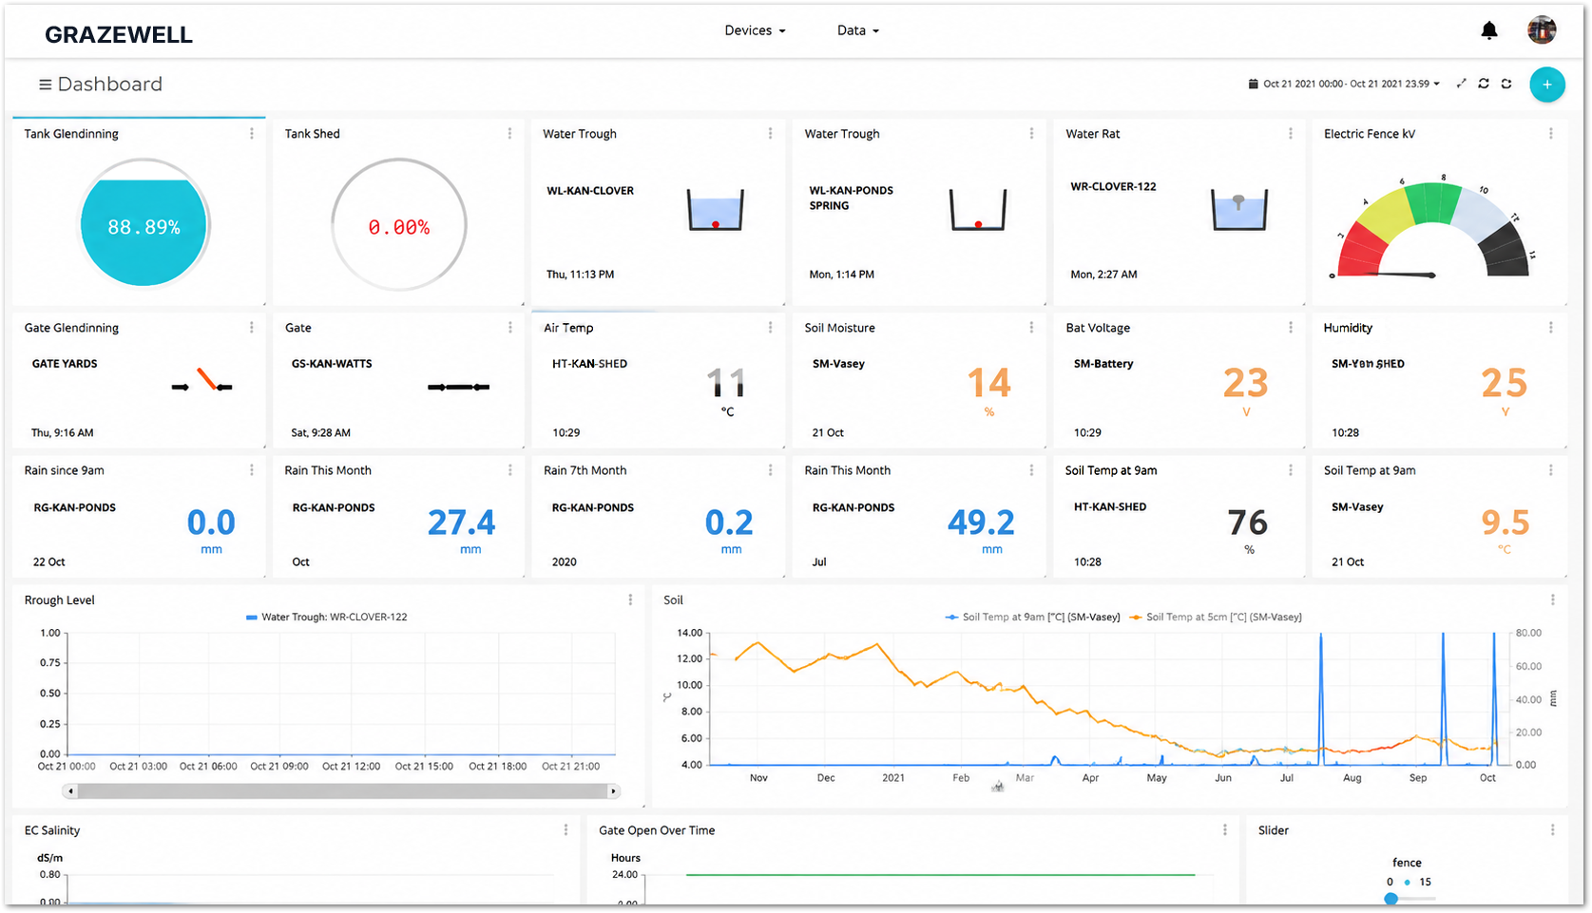Open EC Salinity chart options menu
Image resolution: width=1592 pixels, height=913 pixels.
[x=566, y=830]
